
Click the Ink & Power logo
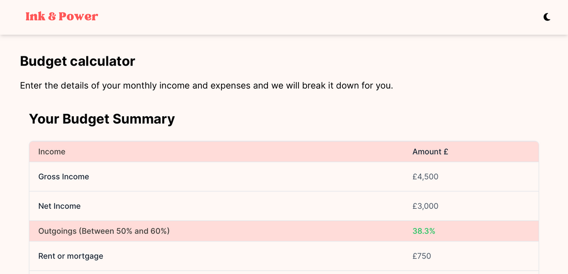tap(61, 17)
